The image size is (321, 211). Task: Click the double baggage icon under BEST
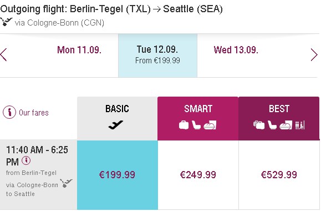[x=259, y=125]
